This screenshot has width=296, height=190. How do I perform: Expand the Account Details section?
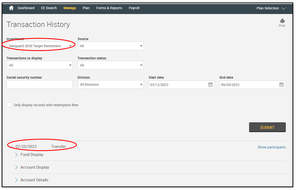(x=16, y=180)
